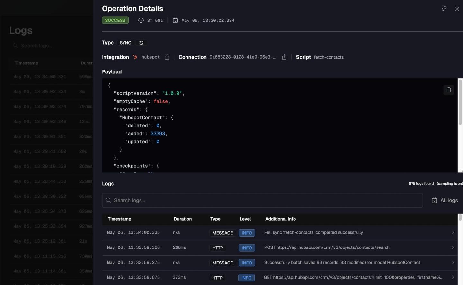Open background log row May 06, 13:29:41.650
Image resolution: width=463 pixels, height=285 pixels.
51,151
